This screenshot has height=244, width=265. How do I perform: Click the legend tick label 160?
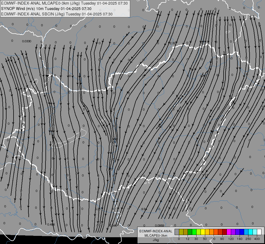point(240,239)
